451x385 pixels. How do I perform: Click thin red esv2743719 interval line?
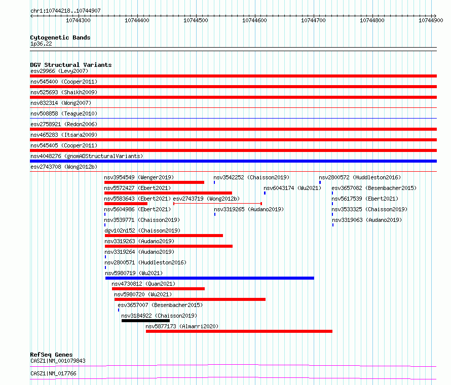click(x=217, y=204)
